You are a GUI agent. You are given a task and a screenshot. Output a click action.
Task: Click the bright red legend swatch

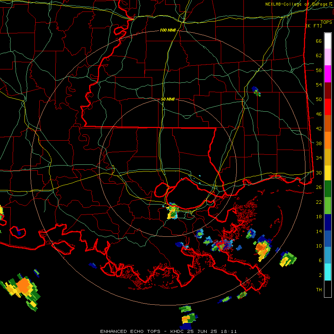tap(328, 107)
